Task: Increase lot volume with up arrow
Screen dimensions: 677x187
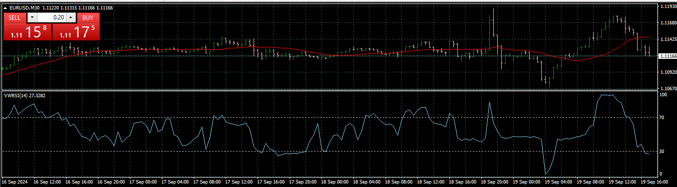Action: click(x=70, y=17)
